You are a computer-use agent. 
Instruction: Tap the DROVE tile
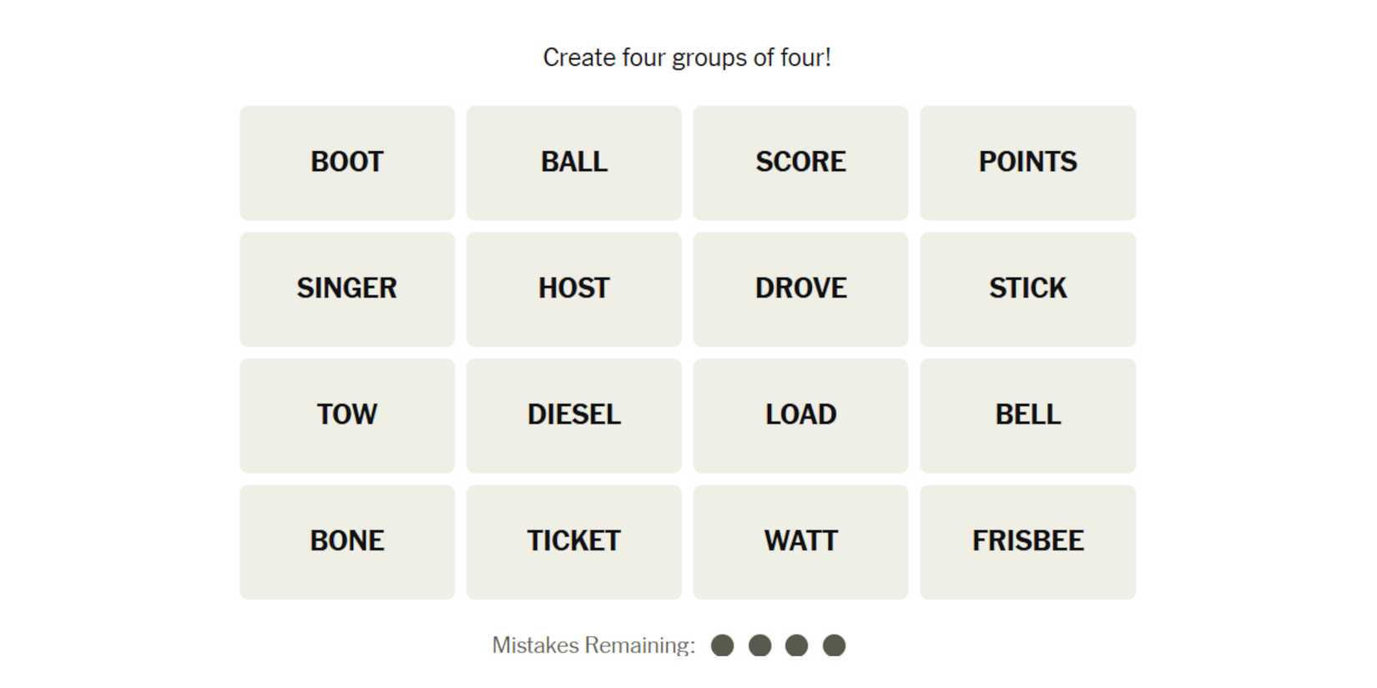800,289
